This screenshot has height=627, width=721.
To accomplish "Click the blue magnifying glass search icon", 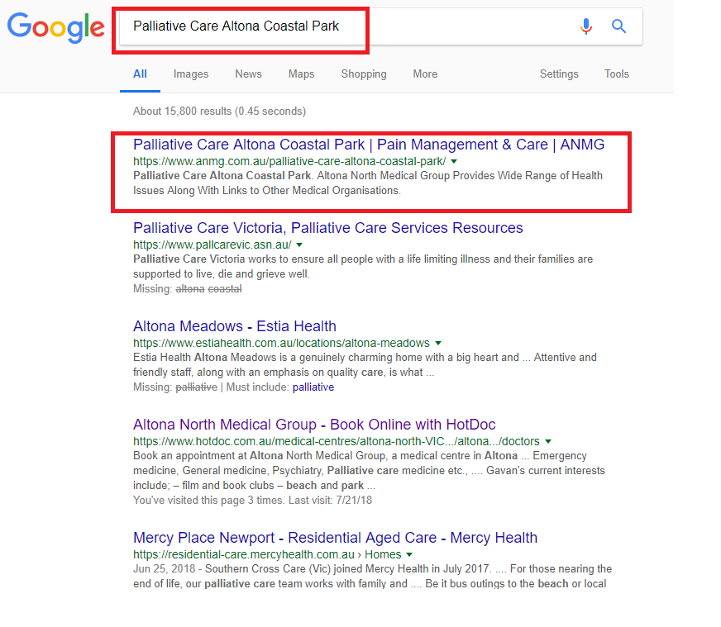I will [618, 26].
